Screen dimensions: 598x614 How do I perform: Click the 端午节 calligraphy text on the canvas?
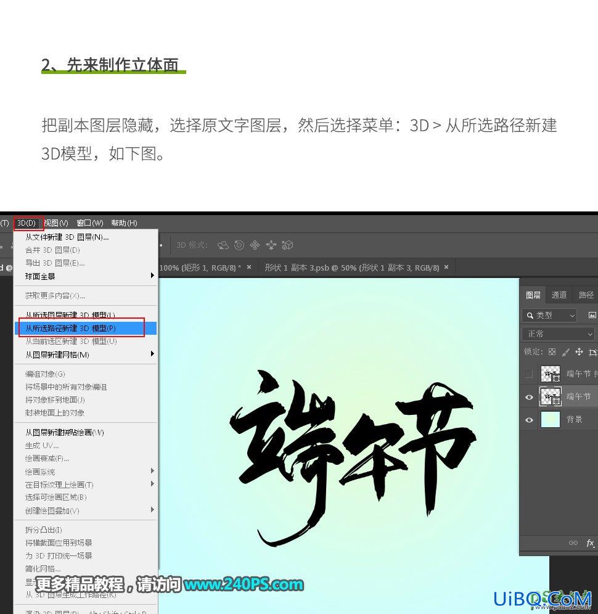tap(353, 458)
